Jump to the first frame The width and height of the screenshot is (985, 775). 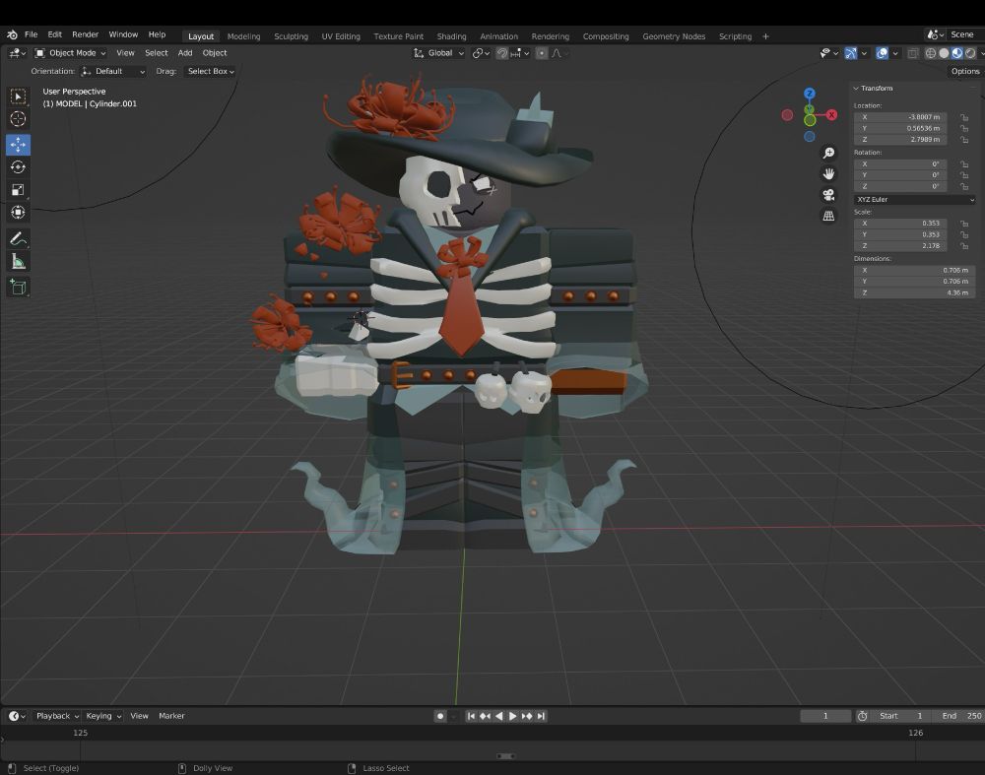tap(471, 716)
